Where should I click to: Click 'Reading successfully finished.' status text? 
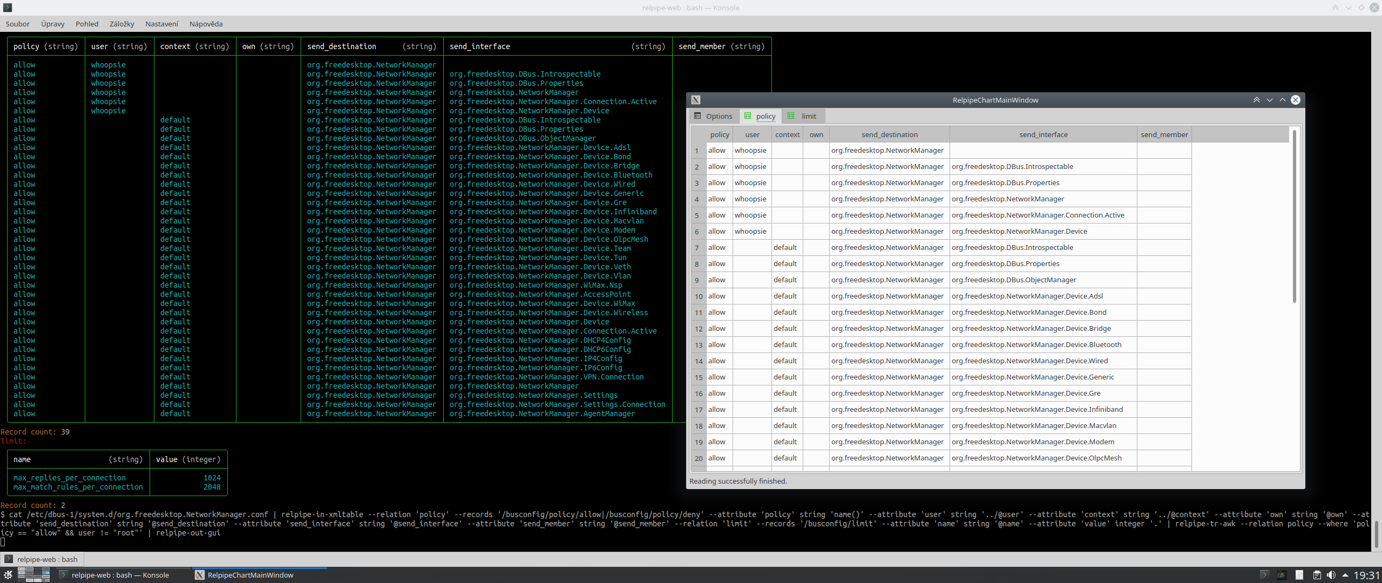tap(738, 481)
